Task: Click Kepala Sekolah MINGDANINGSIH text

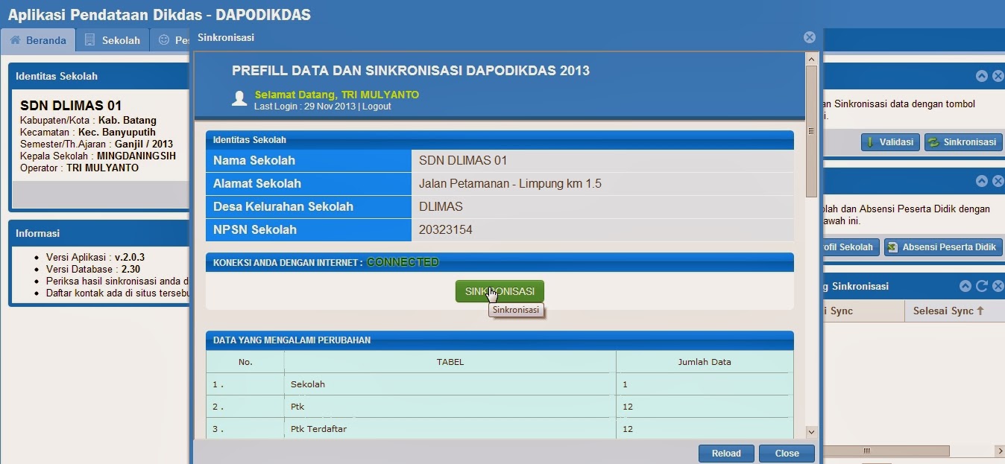Action: coord(98,156)
